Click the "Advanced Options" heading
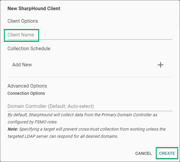The height and width of the screenshot is (162, 180). click(27, 86)
